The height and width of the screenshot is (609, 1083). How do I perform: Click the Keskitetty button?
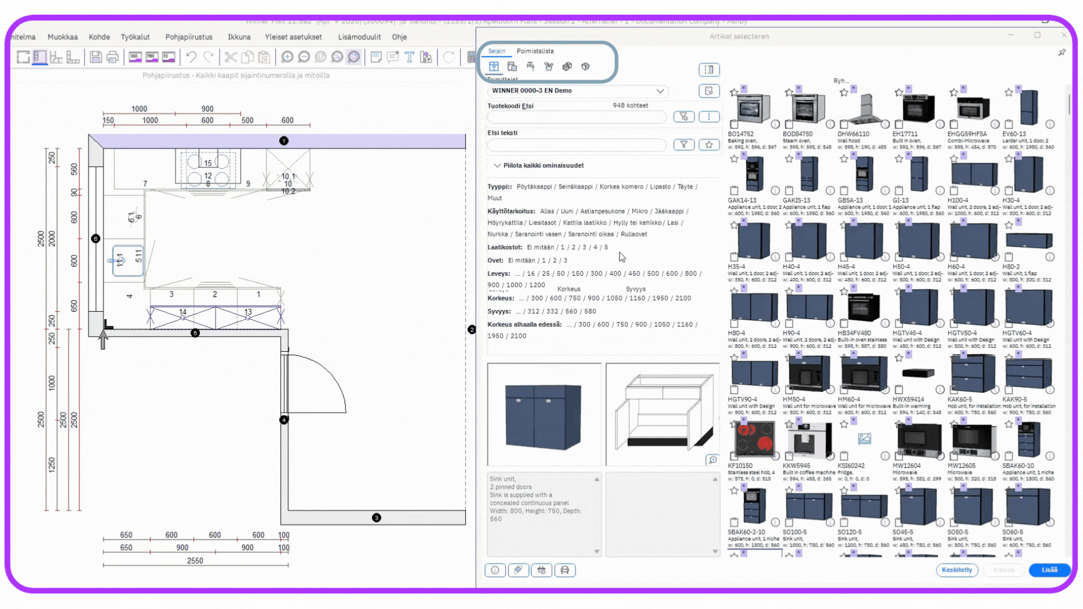point(957,570)
